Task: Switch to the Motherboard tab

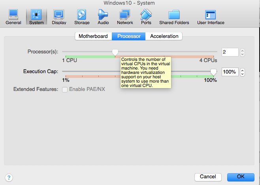Action: (x=93, y=36)
